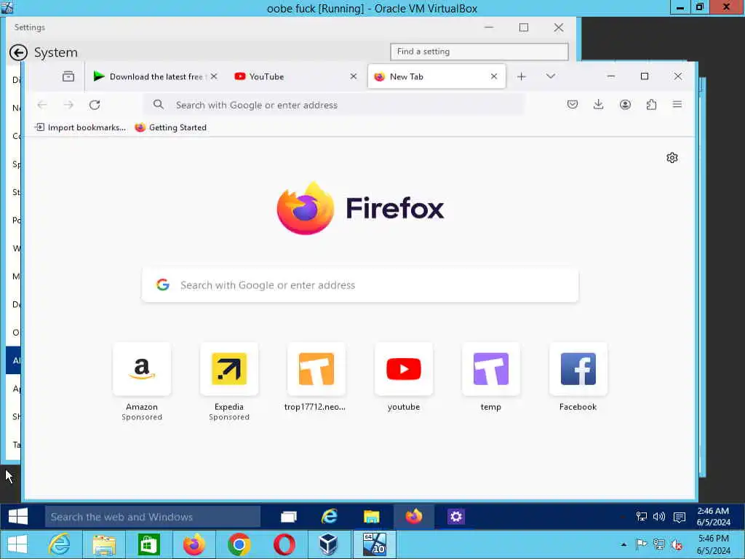Image resolution: width=745 pixels, height=559 pixels.
Task: Open File Explorer in guest taskbar
Action: [371, 517]
